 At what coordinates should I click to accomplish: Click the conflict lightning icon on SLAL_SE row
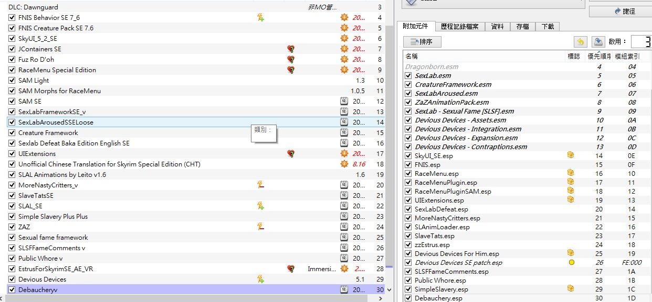[x=260, y=206]
